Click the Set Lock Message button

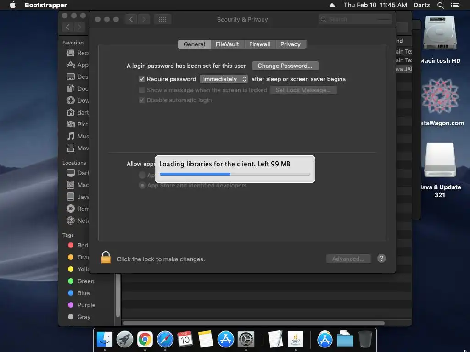[303, 90]
